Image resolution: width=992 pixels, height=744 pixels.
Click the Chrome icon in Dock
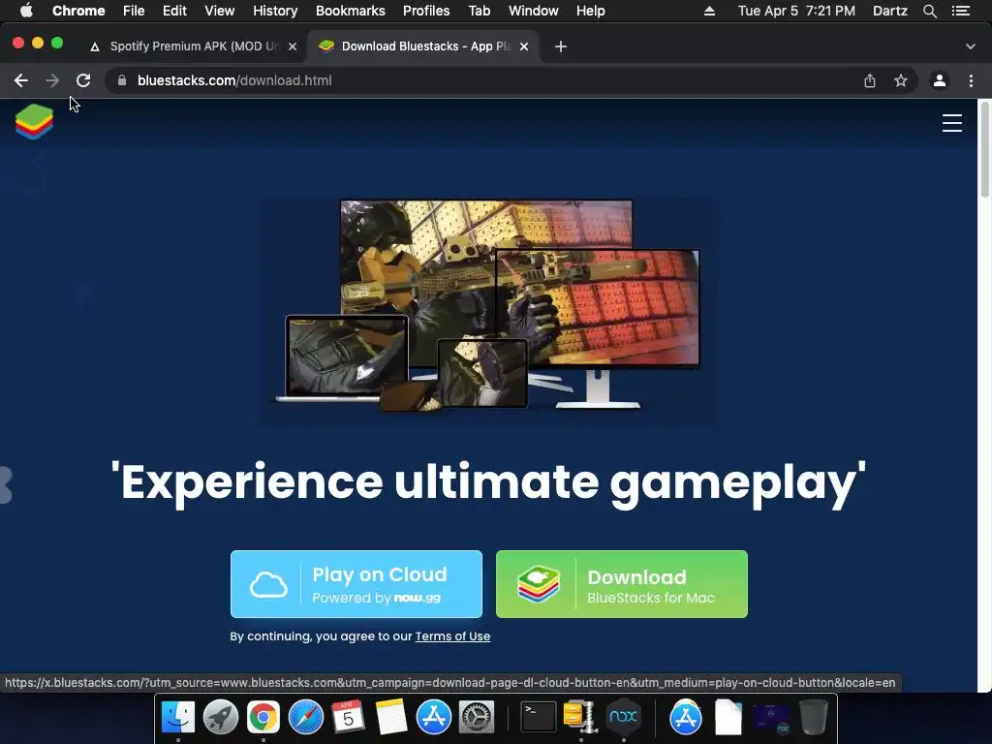263,717
